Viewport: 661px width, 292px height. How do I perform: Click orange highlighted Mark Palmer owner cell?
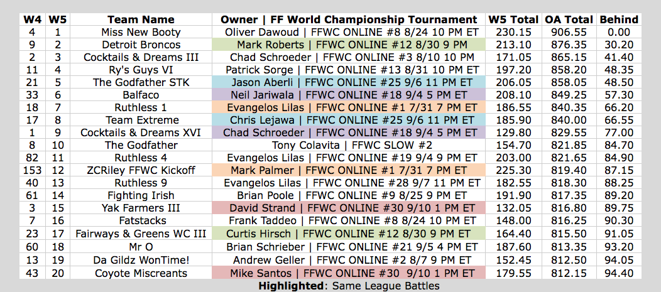click(349, 170)
